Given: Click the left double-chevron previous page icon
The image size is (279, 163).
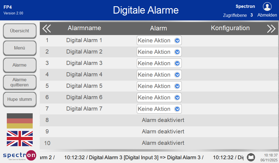Looking at the screenshot, I should click(x=47, y=28).
